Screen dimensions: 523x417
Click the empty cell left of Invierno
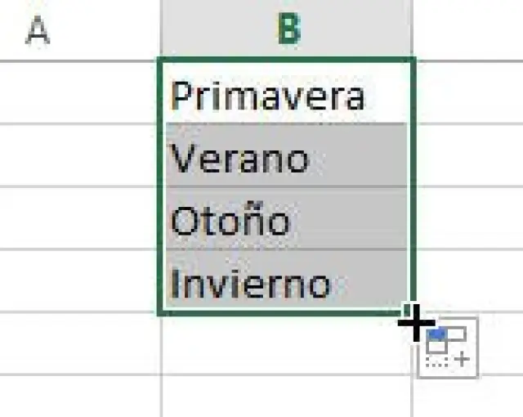click(x=80, y=282)
